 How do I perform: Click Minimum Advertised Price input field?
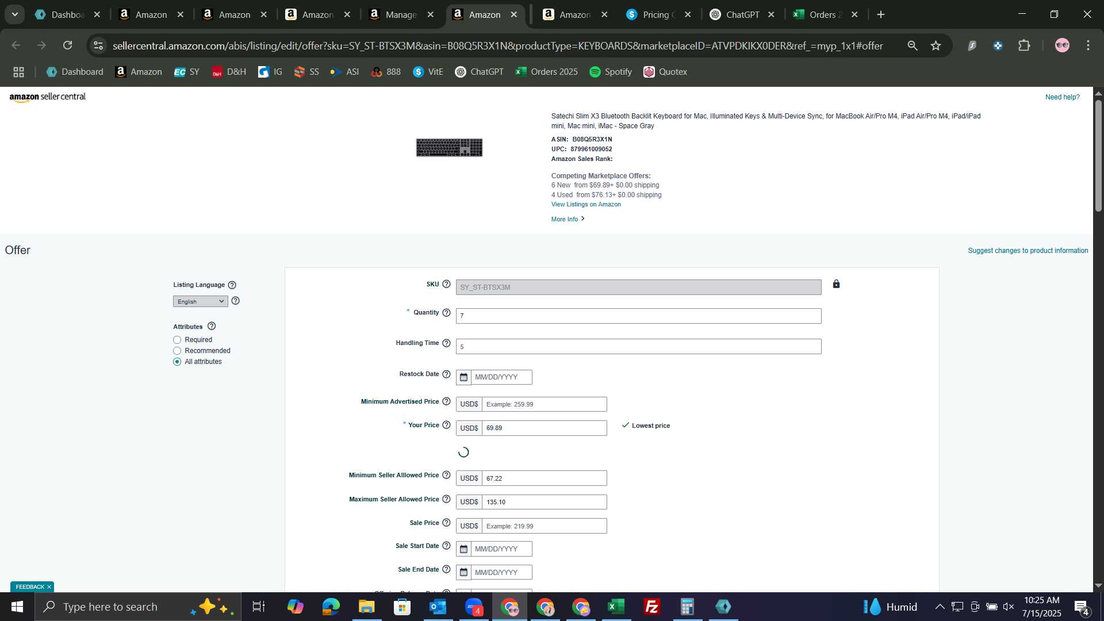pyautogui.click(x=544, y=404)
